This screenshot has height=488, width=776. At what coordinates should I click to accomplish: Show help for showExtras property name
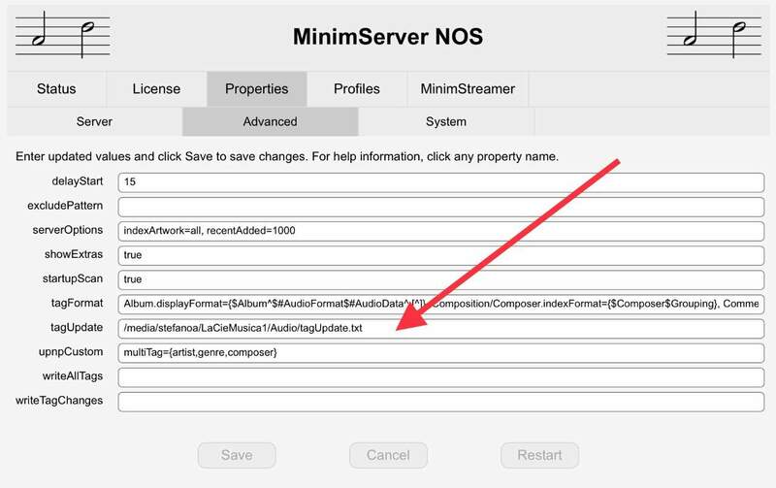[x=74, y=254]
